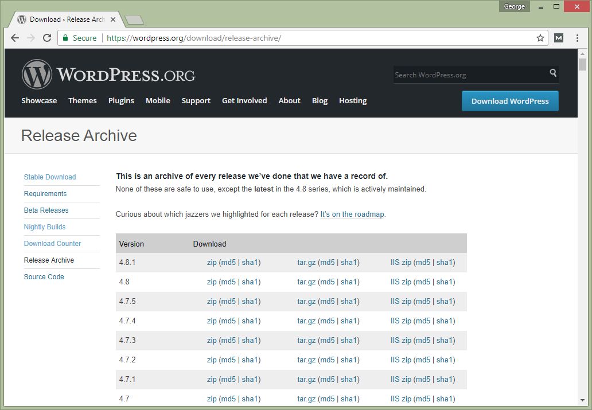Click the green Secure padlock icon
The width and height of the screenshot is (592, 410).
tap(65, 38)
